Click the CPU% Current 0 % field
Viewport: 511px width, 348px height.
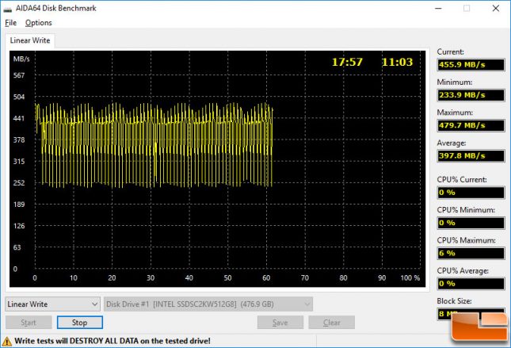pos(471,193)
